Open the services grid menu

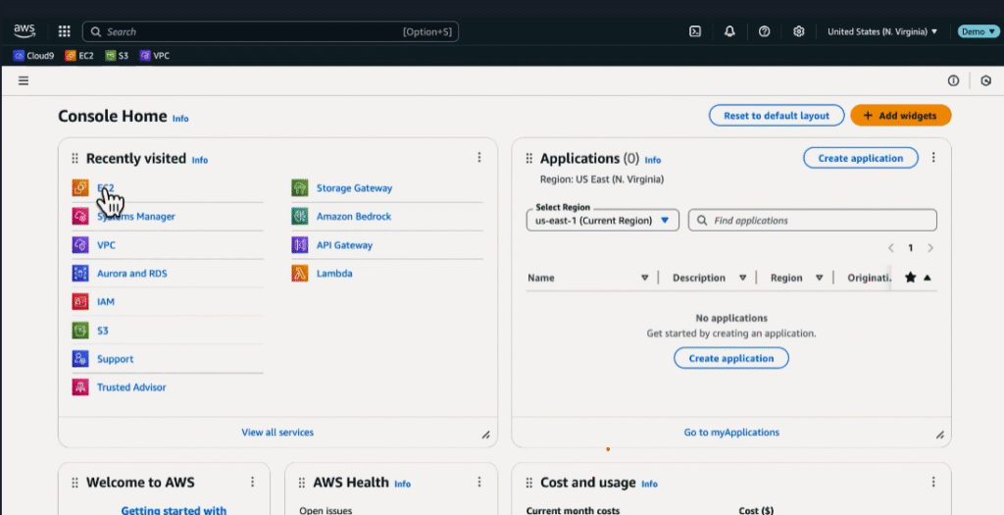(64, 31)
